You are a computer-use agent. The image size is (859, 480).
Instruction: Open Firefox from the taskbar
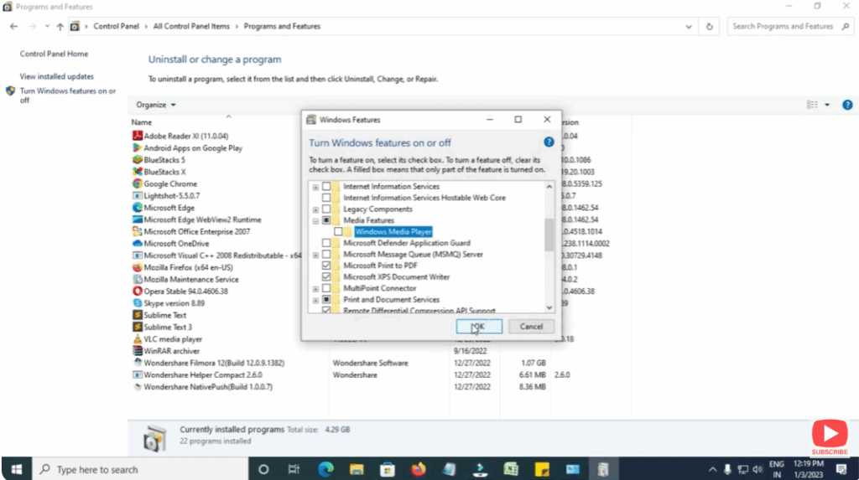coord(419,469)
